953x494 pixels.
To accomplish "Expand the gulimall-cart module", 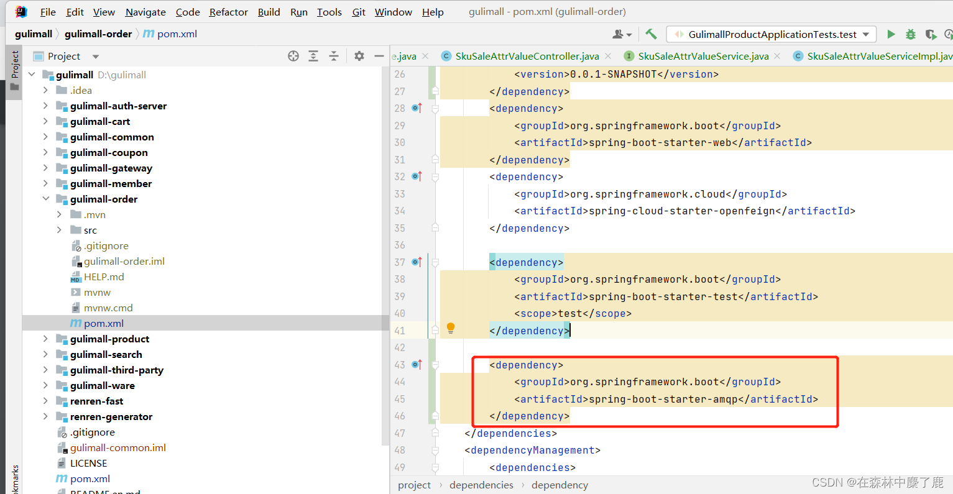I will (45, 121).
